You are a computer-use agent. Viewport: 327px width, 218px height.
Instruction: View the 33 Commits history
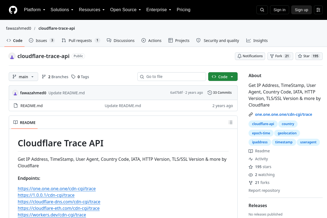[220, 93]
